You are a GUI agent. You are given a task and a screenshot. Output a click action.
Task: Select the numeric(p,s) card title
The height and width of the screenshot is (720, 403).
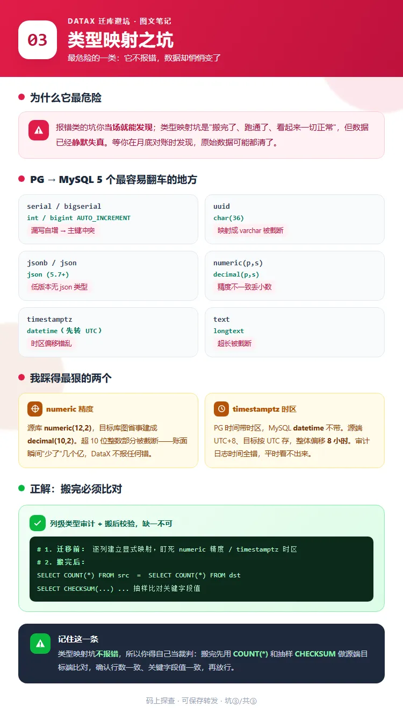(238, 263)
